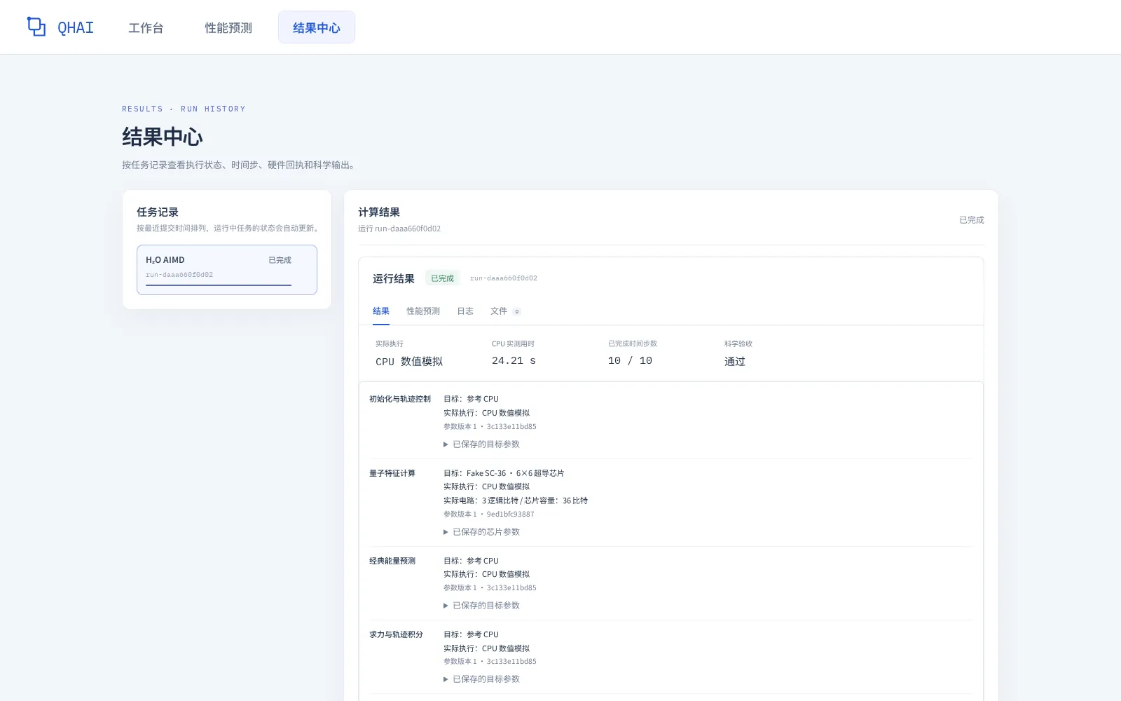Click 运行 run-daaa660f0d02 subtitle under 计算结果
The height and width of the screenshot is (701, 1121).
point(399,229)
